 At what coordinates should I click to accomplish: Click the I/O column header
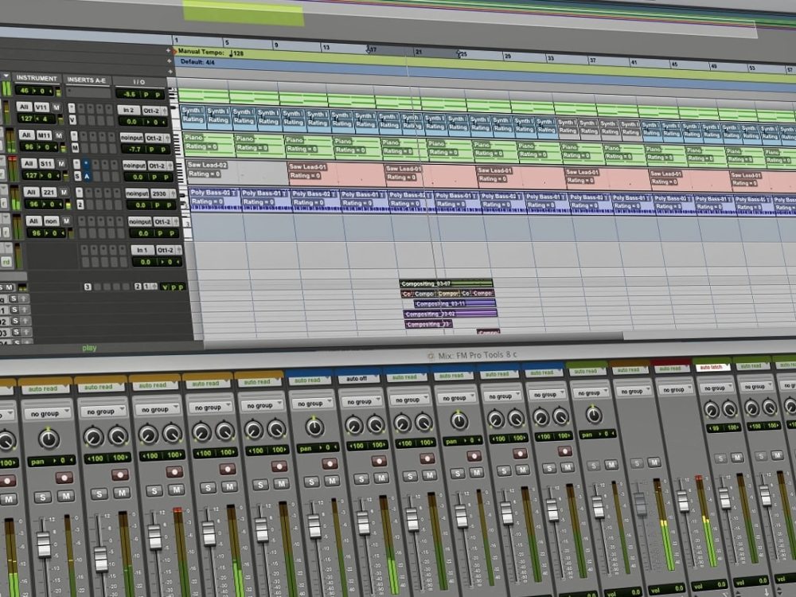click(139, 82)
